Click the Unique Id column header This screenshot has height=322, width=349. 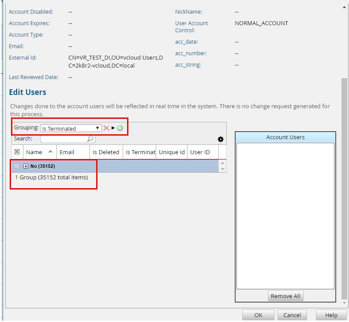(x=172, y=152)
